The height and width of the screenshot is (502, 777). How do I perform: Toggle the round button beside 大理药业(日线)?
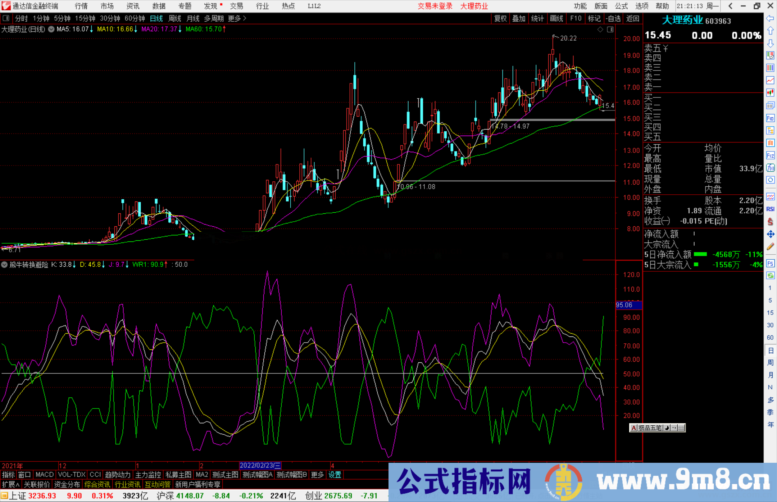[x=51, y=29]
